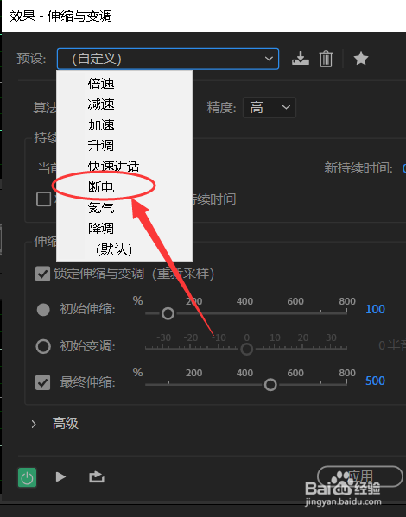The image size is (406, 517).
Task: Select the 初始伸缩 radio button
Action: tap(43, 310)
